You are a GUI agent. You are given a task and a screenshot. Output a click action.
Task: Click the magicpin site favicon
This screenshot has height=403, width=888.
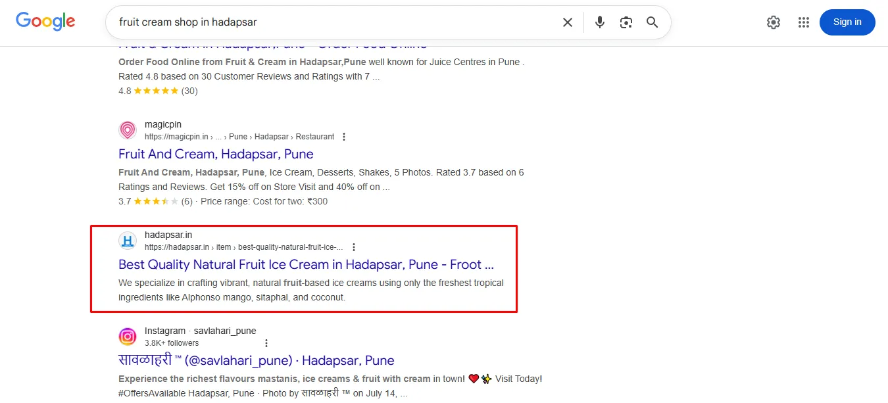[x=128, y=130]
